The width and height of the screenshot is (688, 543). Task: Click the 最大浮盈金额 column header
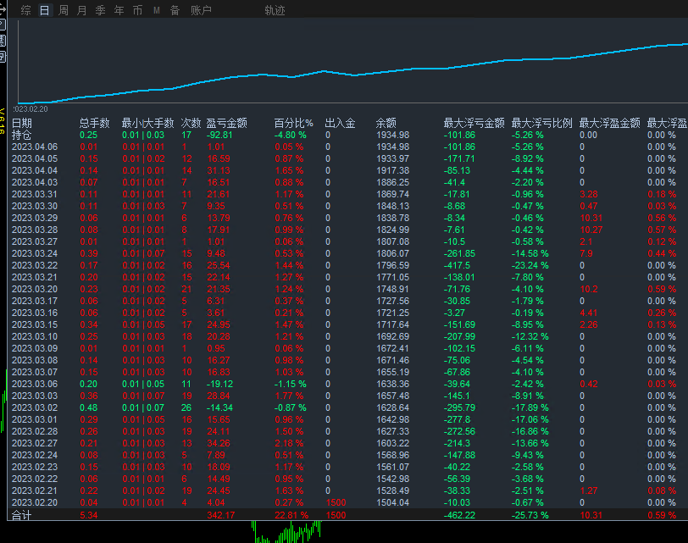pos(610,123)
